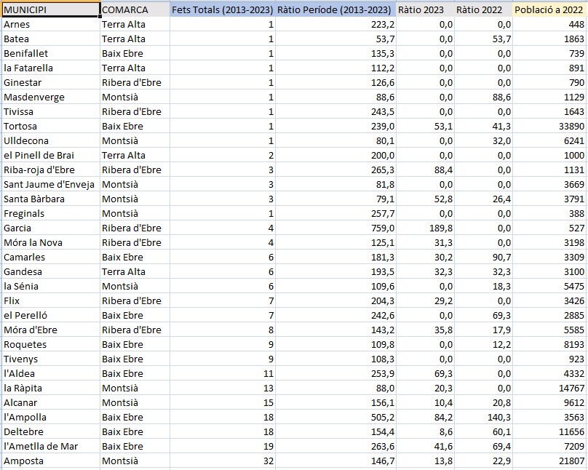
Task: Click the Tortosa municipality cell
Action: [50, 126]
